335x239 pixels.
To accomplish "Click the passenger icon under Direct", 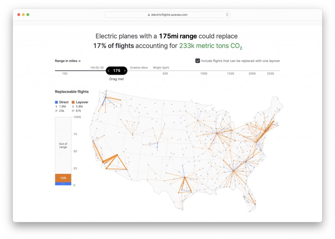I will [x=56, y=106].
